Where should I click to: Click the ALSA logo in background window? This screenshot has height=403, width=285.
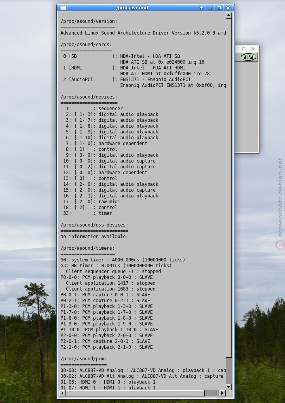(249, 57)
